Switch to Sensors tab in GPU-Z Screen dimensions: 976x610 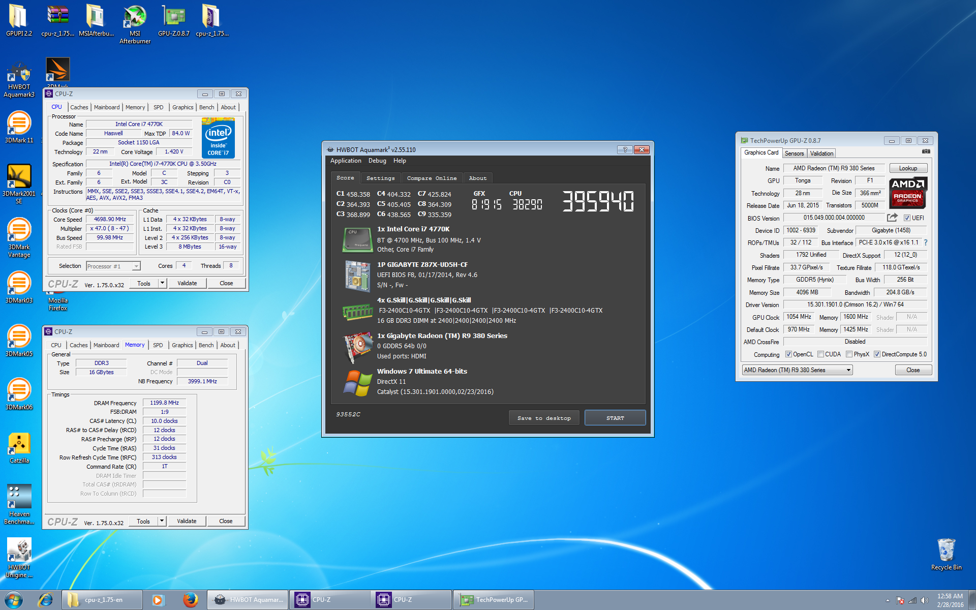point(794,154)
